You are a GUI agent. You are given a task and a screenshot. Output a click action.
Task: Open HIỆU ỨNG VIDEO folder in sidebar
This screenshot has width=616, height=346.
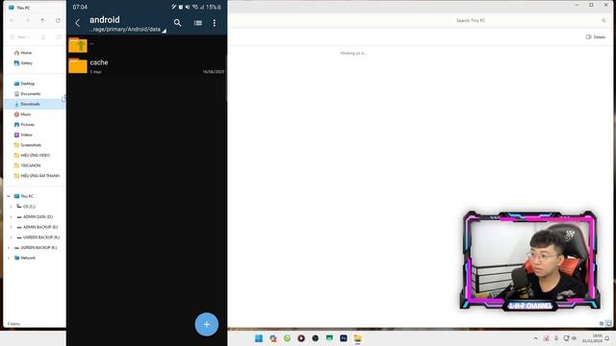click(32, 155)
